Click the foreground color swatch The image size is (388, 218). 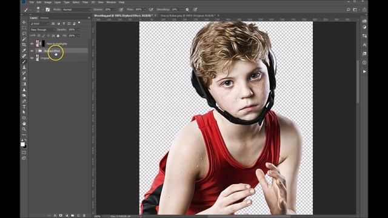[x=23, y=144]
